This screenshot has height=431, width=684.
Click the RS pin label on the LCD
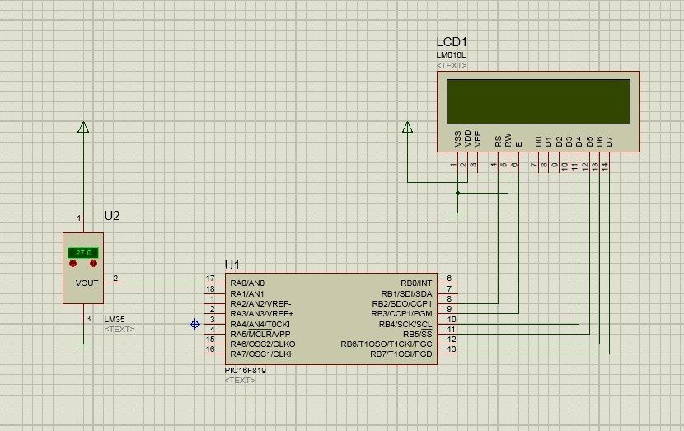click(x=498, y=142)
